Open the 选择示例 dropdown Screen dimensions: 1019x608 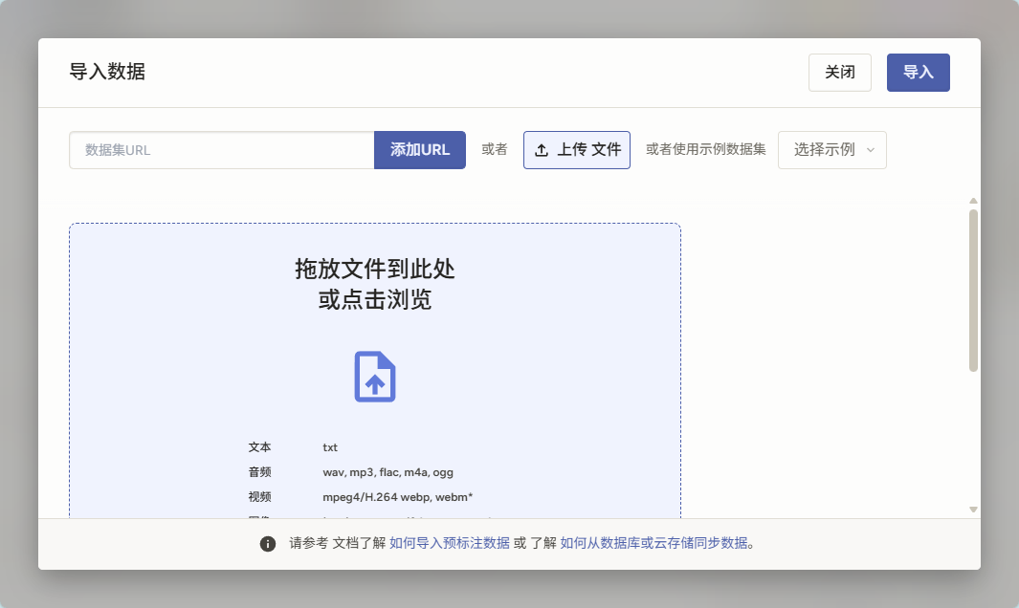click(x=832, y=150)
